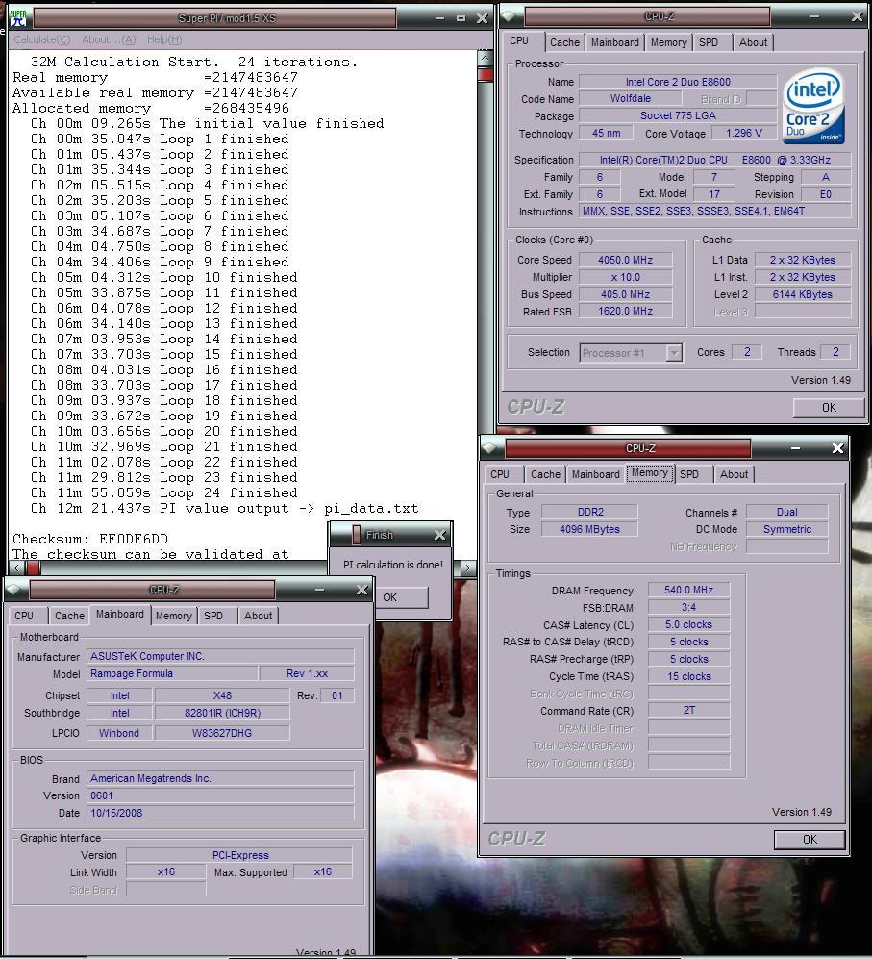Click OK in the top CPU-Z window
Viewport: 872px width, 959px height.
coord(829,407)
